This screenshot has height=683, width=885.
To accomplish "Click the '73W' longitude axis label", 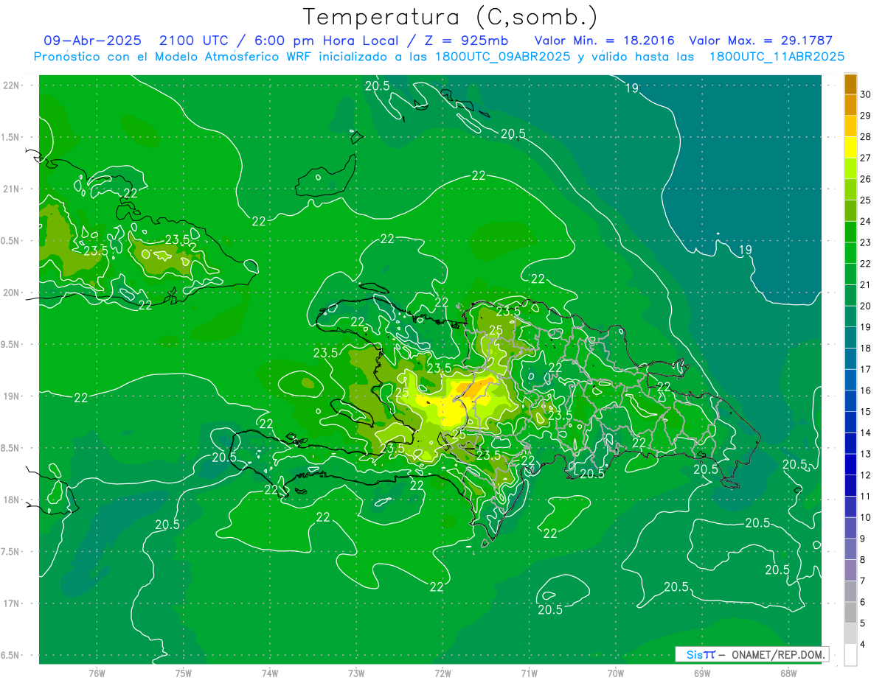I will (356, 673).
